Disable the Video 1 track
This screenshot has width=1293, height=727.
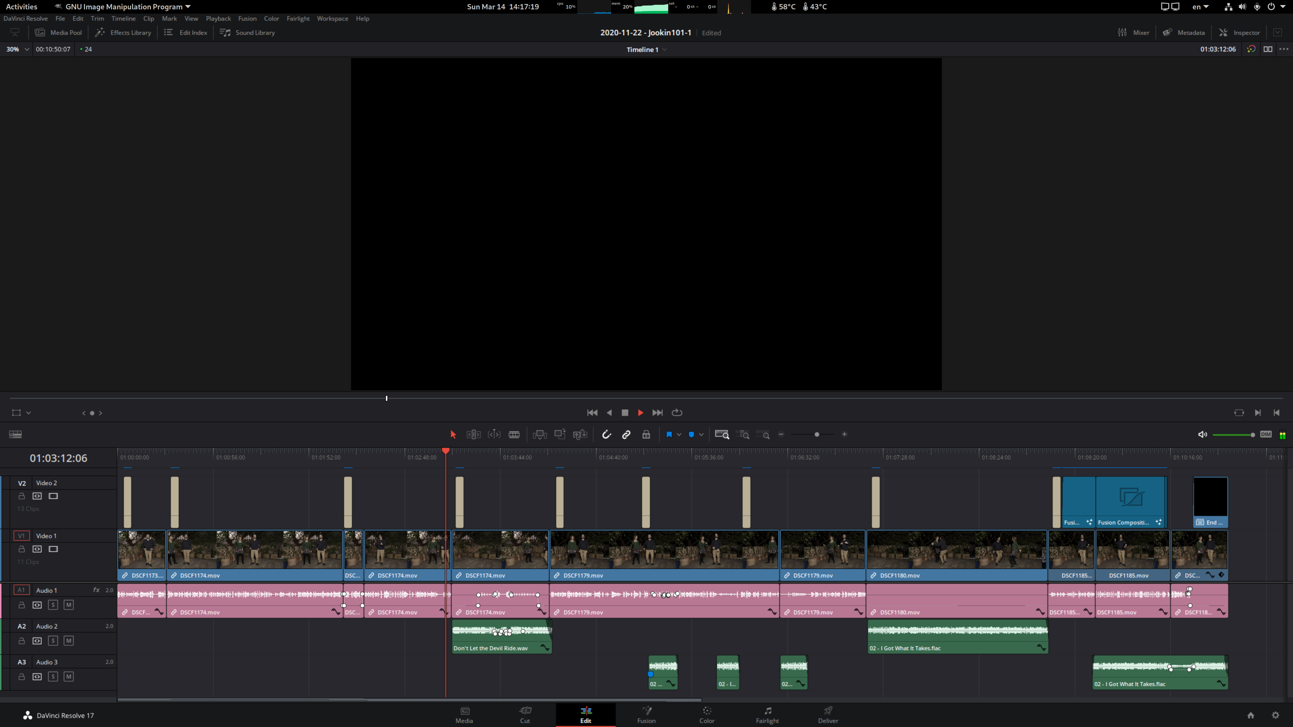click(53, 549)
